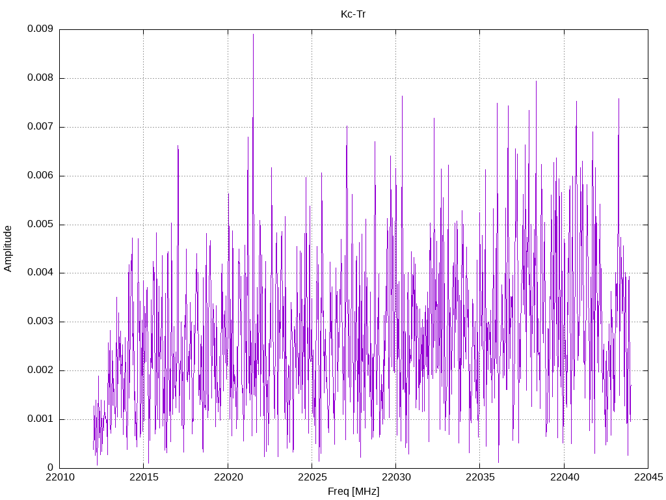Image resolution: width=666 pixels, height=500 pixels.
Task: Click the tallest spectrum peak near 0.009
Action: coord(253,35)
